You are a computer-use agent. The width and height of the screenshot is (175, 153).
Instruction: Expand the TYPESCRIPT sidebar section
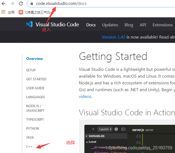[35, 120]
